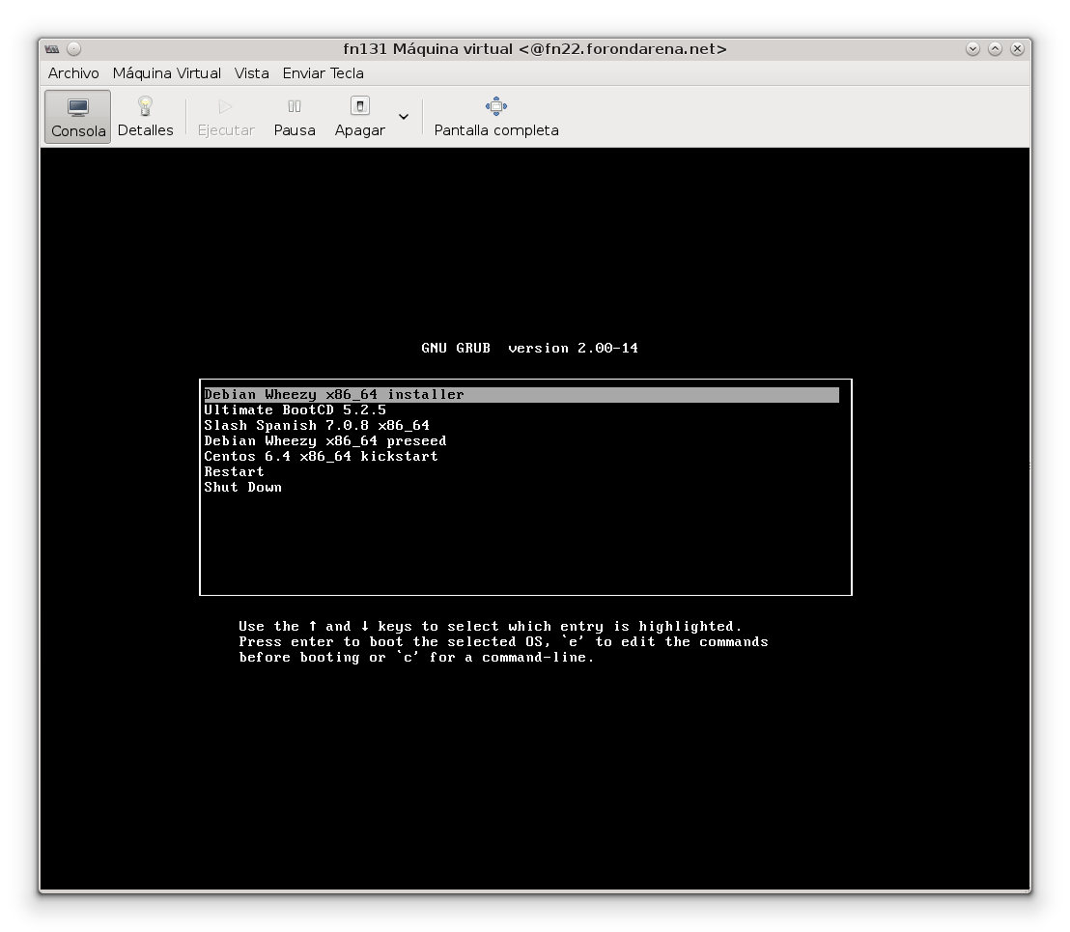This screenshot has height=932, width=1070.
Task: Shut down the VM with Apagar
Action: pyautogui.click(x=359, y=117)
